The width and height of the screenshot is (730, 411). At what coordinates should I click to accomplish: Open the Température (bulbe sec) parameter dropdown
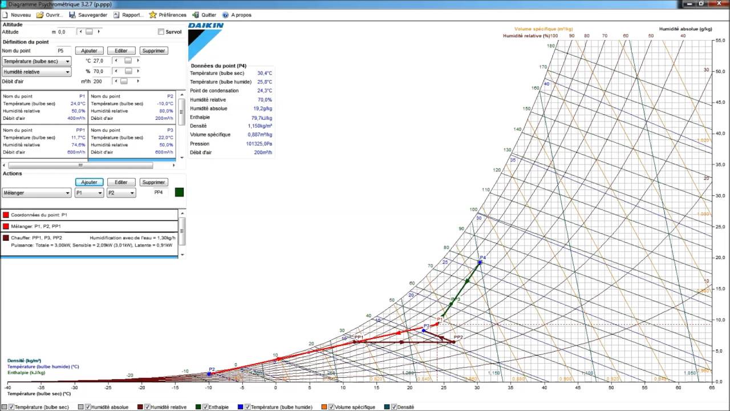coord(36,61)
